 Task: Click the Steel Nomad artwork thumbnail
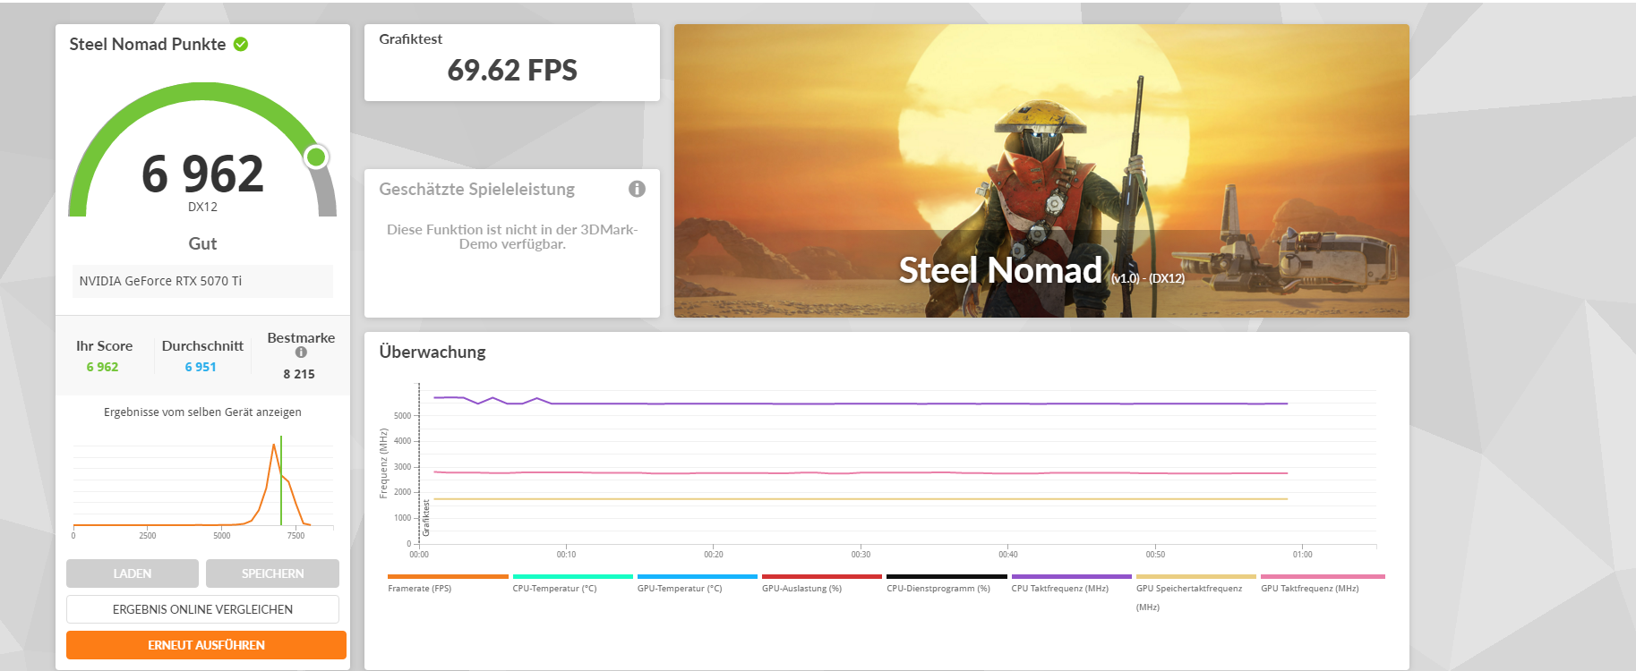(x=1041, y=171)
